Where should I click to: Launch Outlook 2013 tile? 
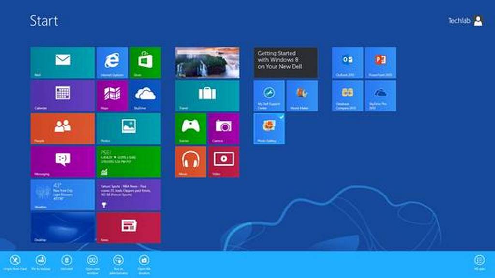(x=347, y=62)
